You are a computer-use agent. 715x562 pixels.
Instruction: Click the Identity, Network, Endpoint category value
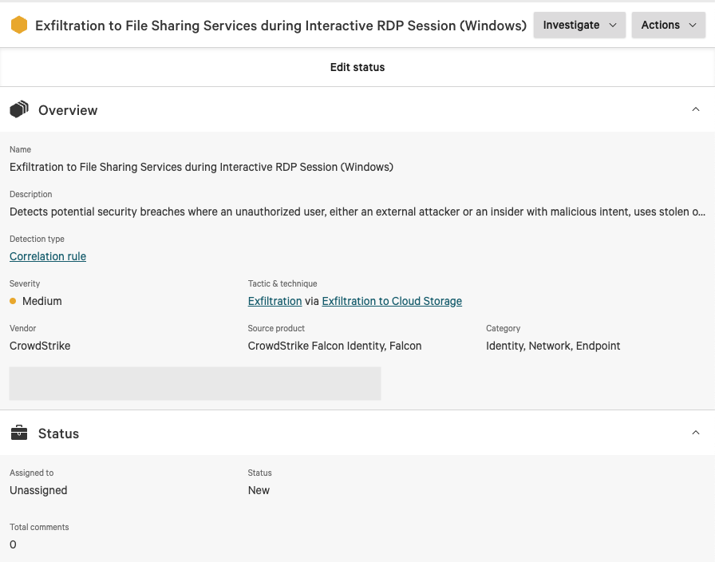click(x=553, y=346)
